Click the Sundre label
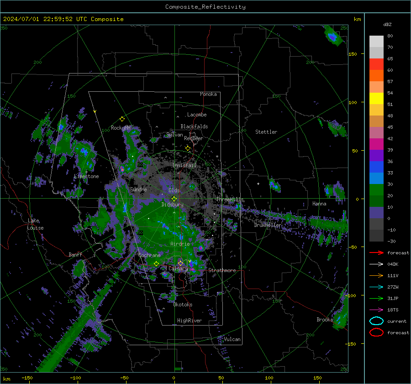 pyautogui.click(x=138, y=189)
